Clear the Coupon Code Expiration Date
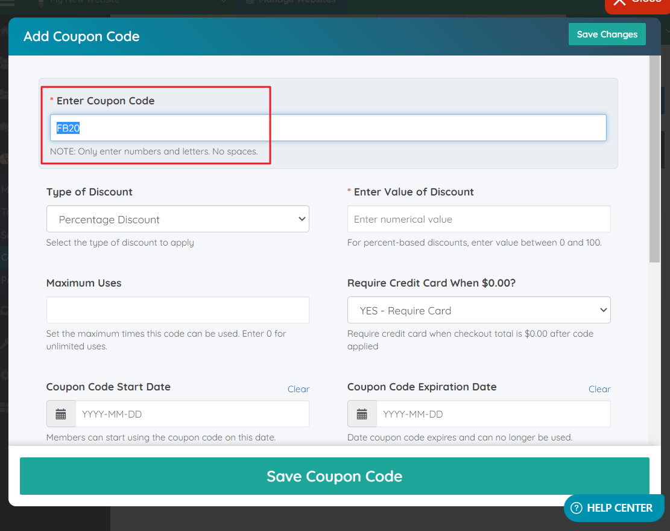The image size is (670, 531). click(599, 389)
